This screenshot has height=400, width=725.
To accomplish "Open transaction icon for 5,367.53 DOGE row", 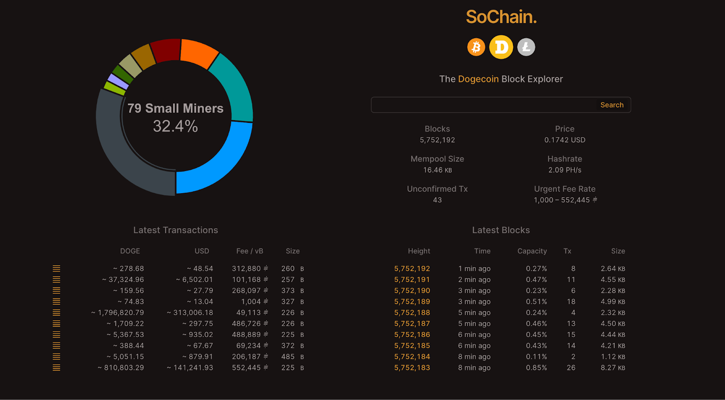I will point(56,335).
